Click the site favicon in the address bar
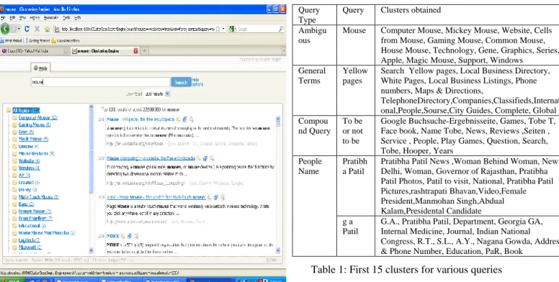The image size is (559, 282). [57, 29]
